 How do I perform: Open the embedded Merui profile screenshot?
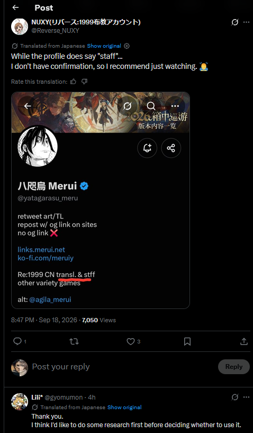[x=101, y=200]
